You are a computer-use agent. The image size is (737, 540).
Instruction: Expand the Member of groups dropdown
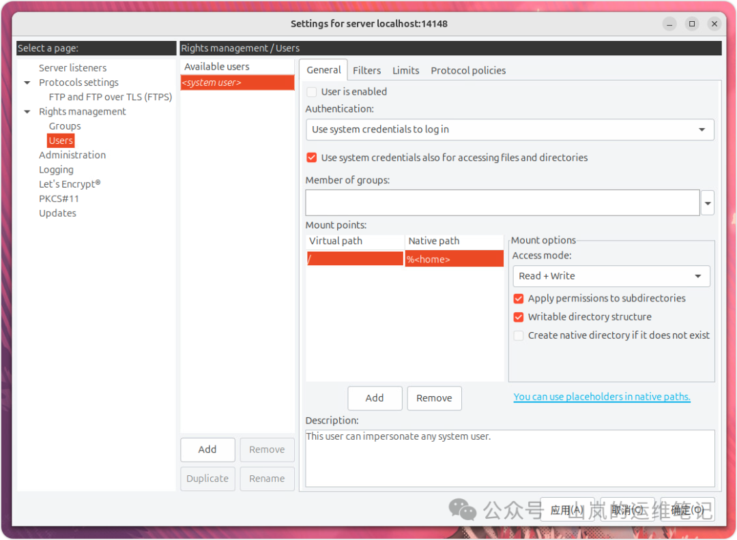[707, 202]
